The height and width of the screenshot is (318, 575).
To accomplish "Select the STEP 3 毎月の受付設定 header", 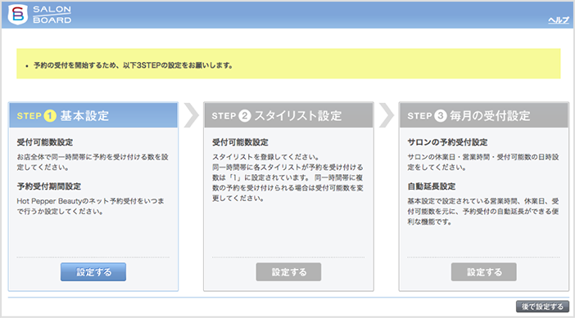I will [x=484, y=115].
